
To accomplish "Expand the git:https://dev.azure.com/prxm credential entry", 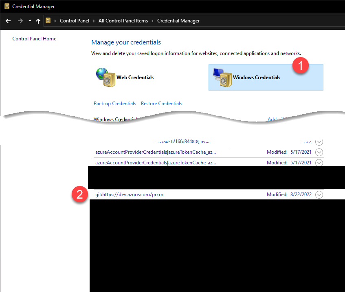I will click(319, 195).
